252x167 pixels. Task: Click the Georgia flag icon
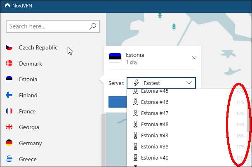9,127
